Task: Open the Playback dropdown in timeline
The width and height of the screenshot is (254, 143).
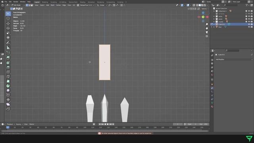Action: [x=11, y=124]
